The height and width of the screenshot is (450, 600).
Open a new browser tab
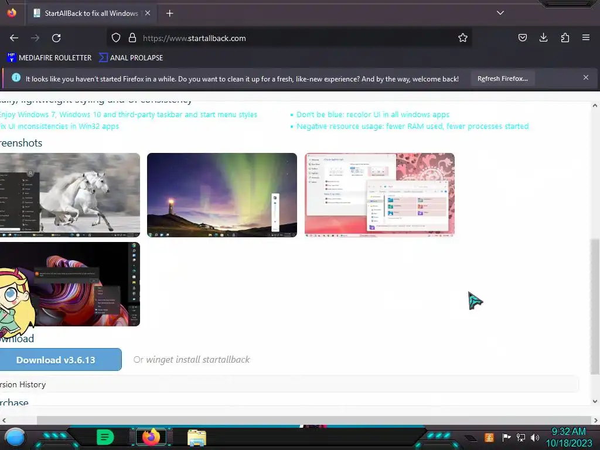[169, 13]
